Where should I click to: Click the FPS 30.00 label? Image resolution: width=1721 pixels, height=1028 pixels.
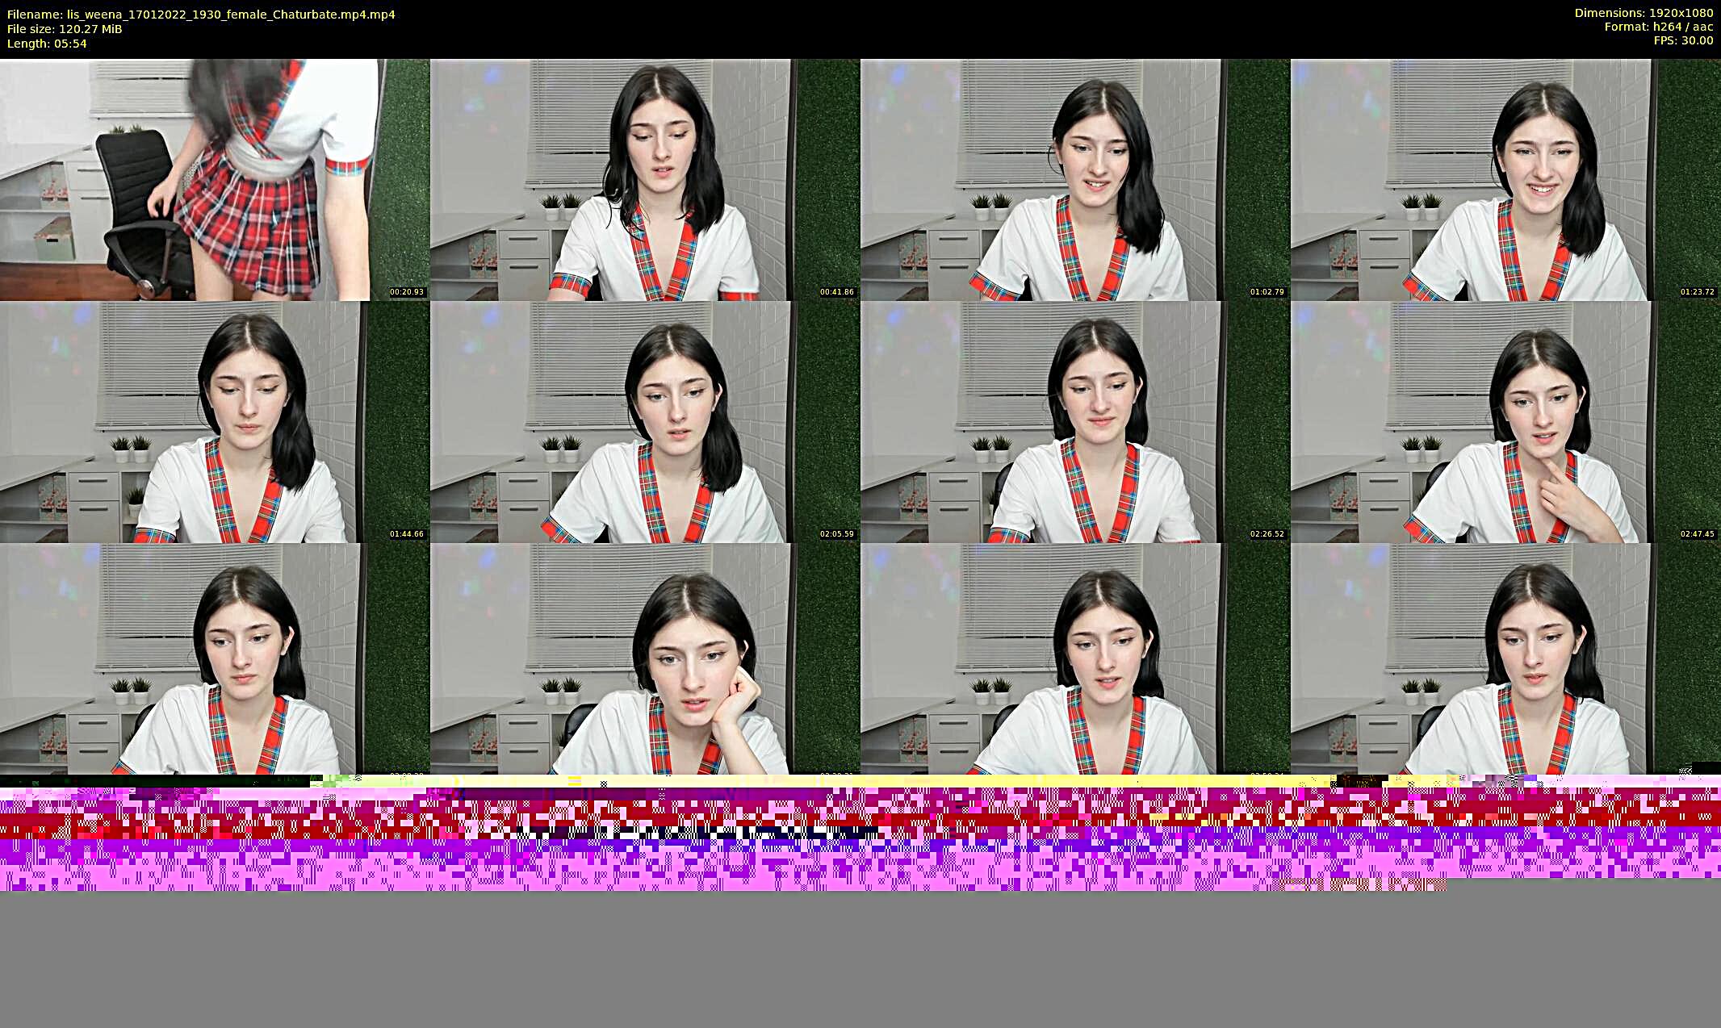click(x=1683, y=40)
